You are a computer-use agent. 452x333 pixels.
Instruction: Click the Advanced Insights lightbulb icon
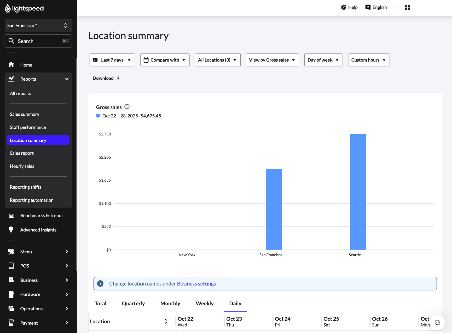coord(11,229)
